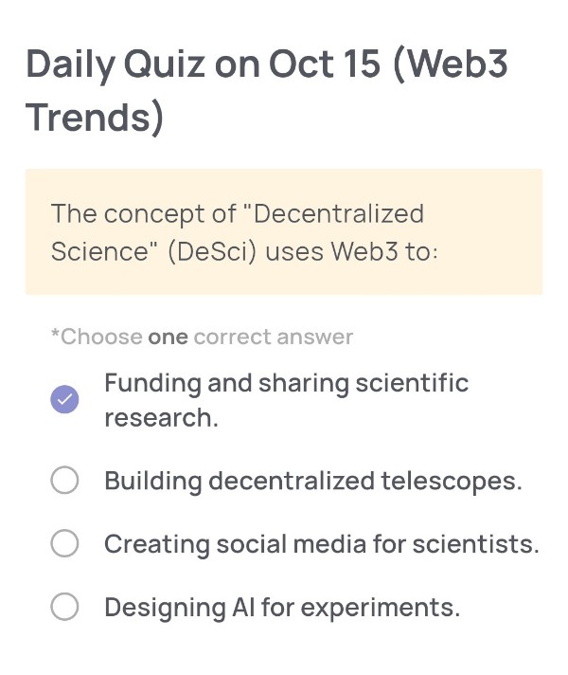
Task: Tap the "Creating social media for scientists." label
Action: (x=321, y=544)
